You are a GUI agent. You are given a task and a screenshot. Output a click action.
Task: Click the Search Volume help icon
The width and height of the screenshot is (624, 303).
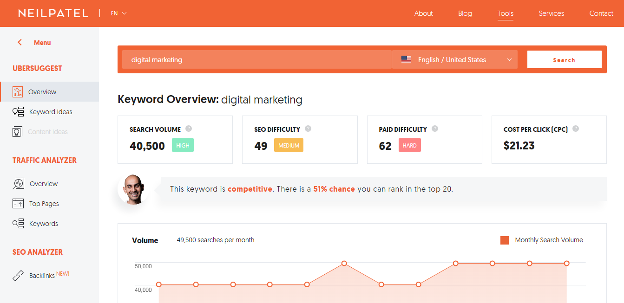point(189,129)
